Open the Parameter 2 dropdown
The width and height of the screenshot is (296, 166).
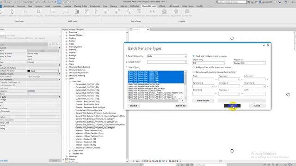point(203,86)
